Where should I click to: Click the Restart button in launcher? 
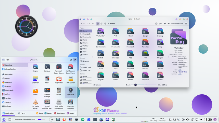click(x=48, y=113)
